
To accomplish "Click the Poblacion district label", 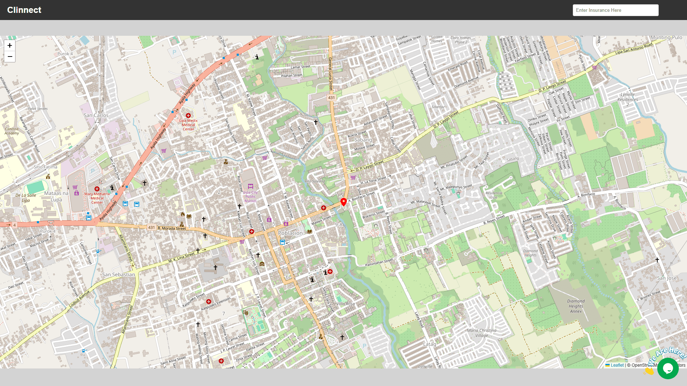I will pyautogui.click(x=290, y=233).
